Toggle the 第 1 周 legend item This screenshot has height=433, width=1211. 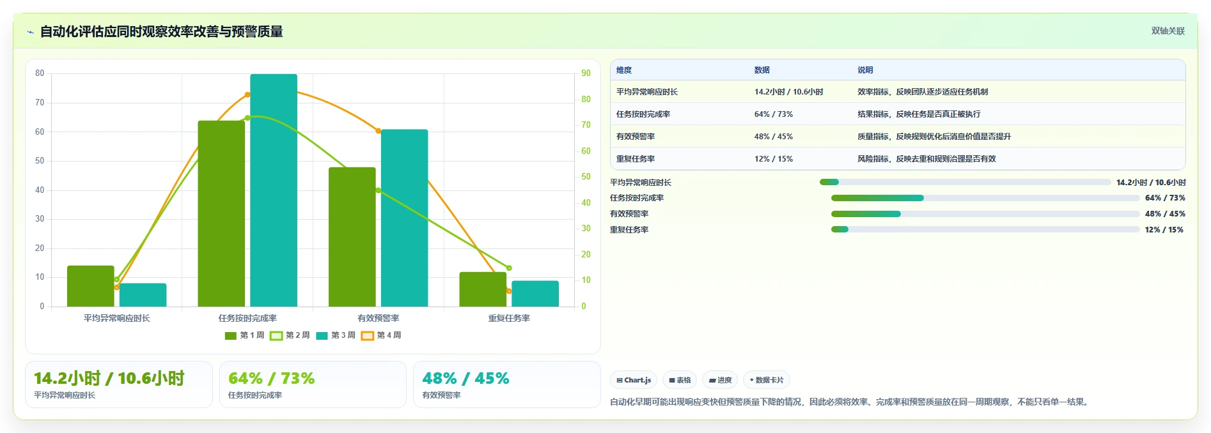pos(244,335)
